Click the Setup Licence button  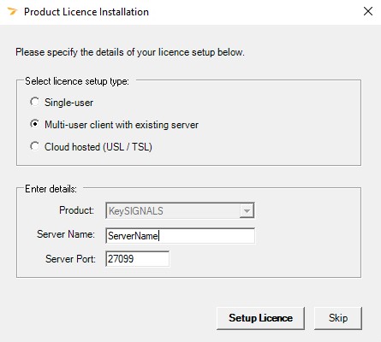260,318
